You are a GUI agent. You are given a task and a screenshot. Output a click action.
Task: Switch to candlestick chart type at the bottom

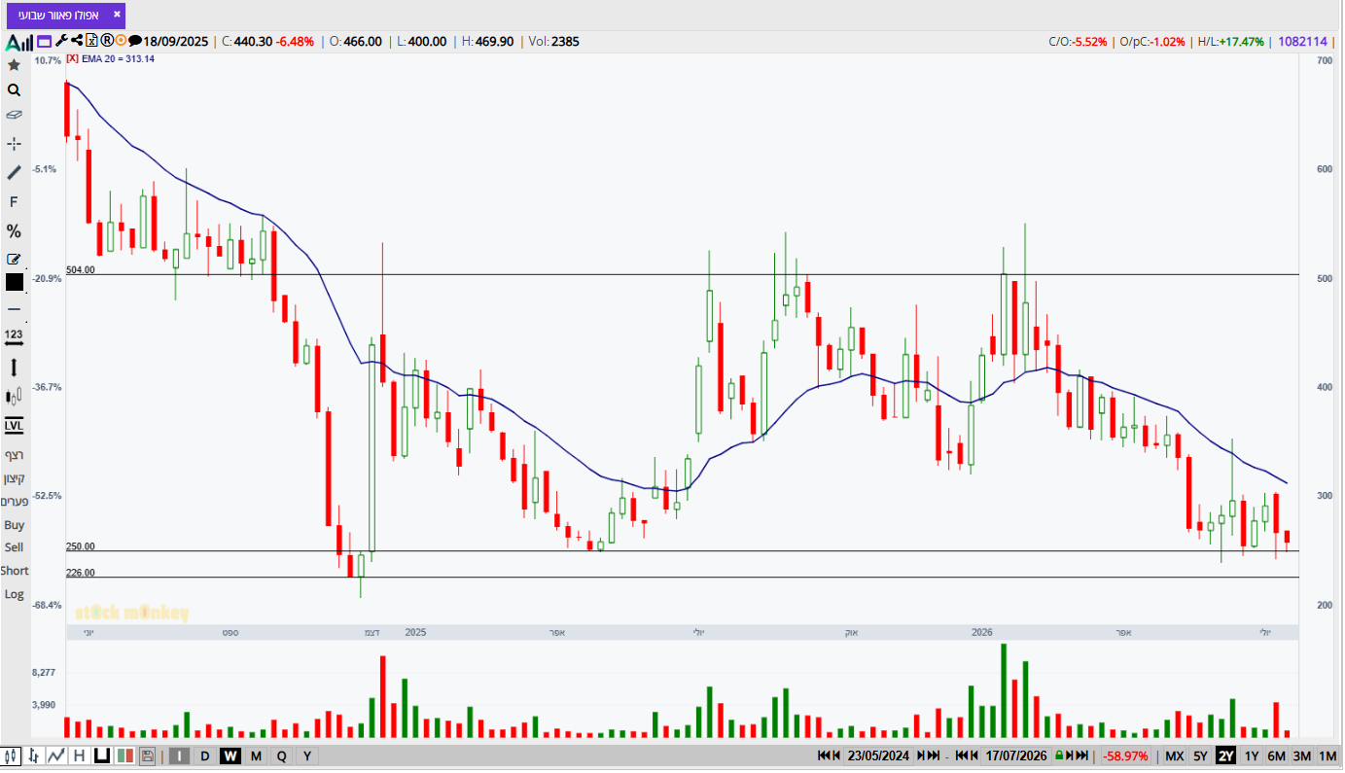[x=12, y=755]
